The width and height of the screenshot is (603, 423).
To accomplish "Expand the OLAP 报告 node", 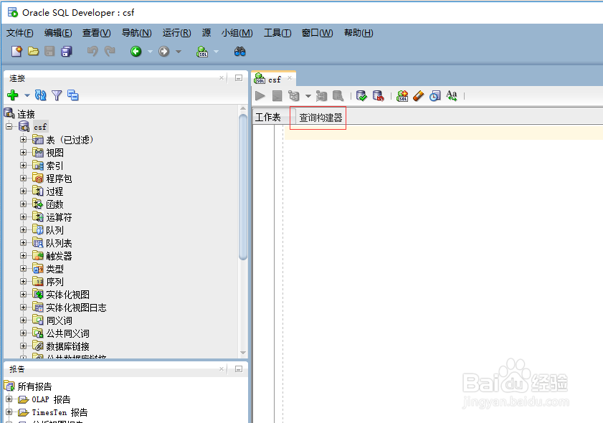I will [x=9, y=399].
